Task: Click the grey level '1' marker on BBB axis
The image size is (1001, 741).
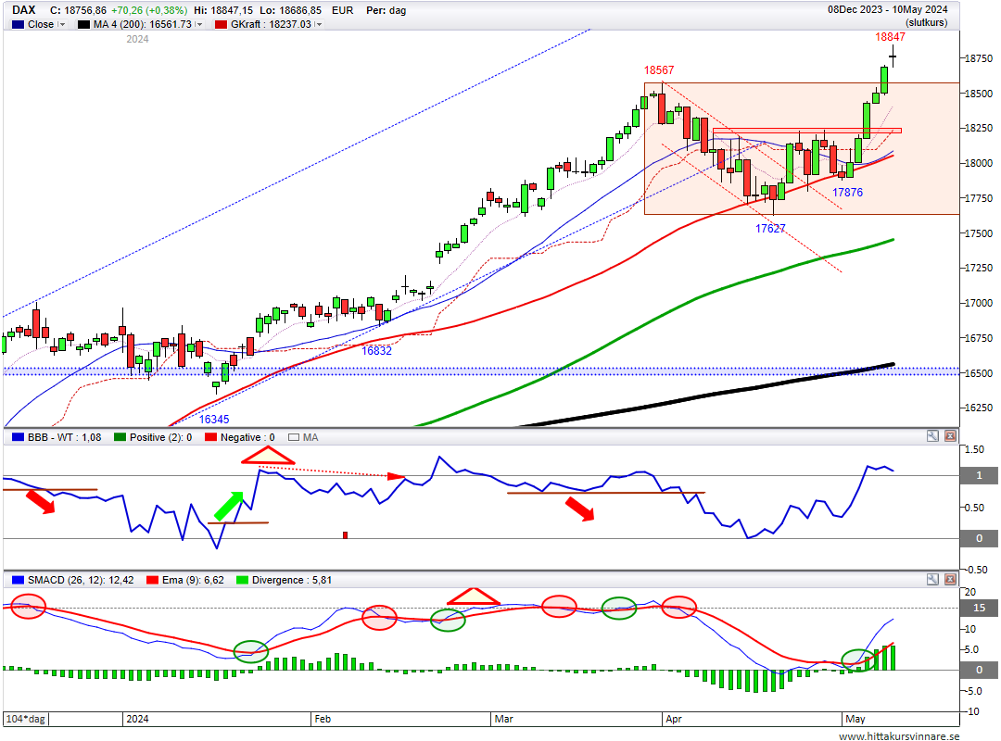Action: (980, 475)
